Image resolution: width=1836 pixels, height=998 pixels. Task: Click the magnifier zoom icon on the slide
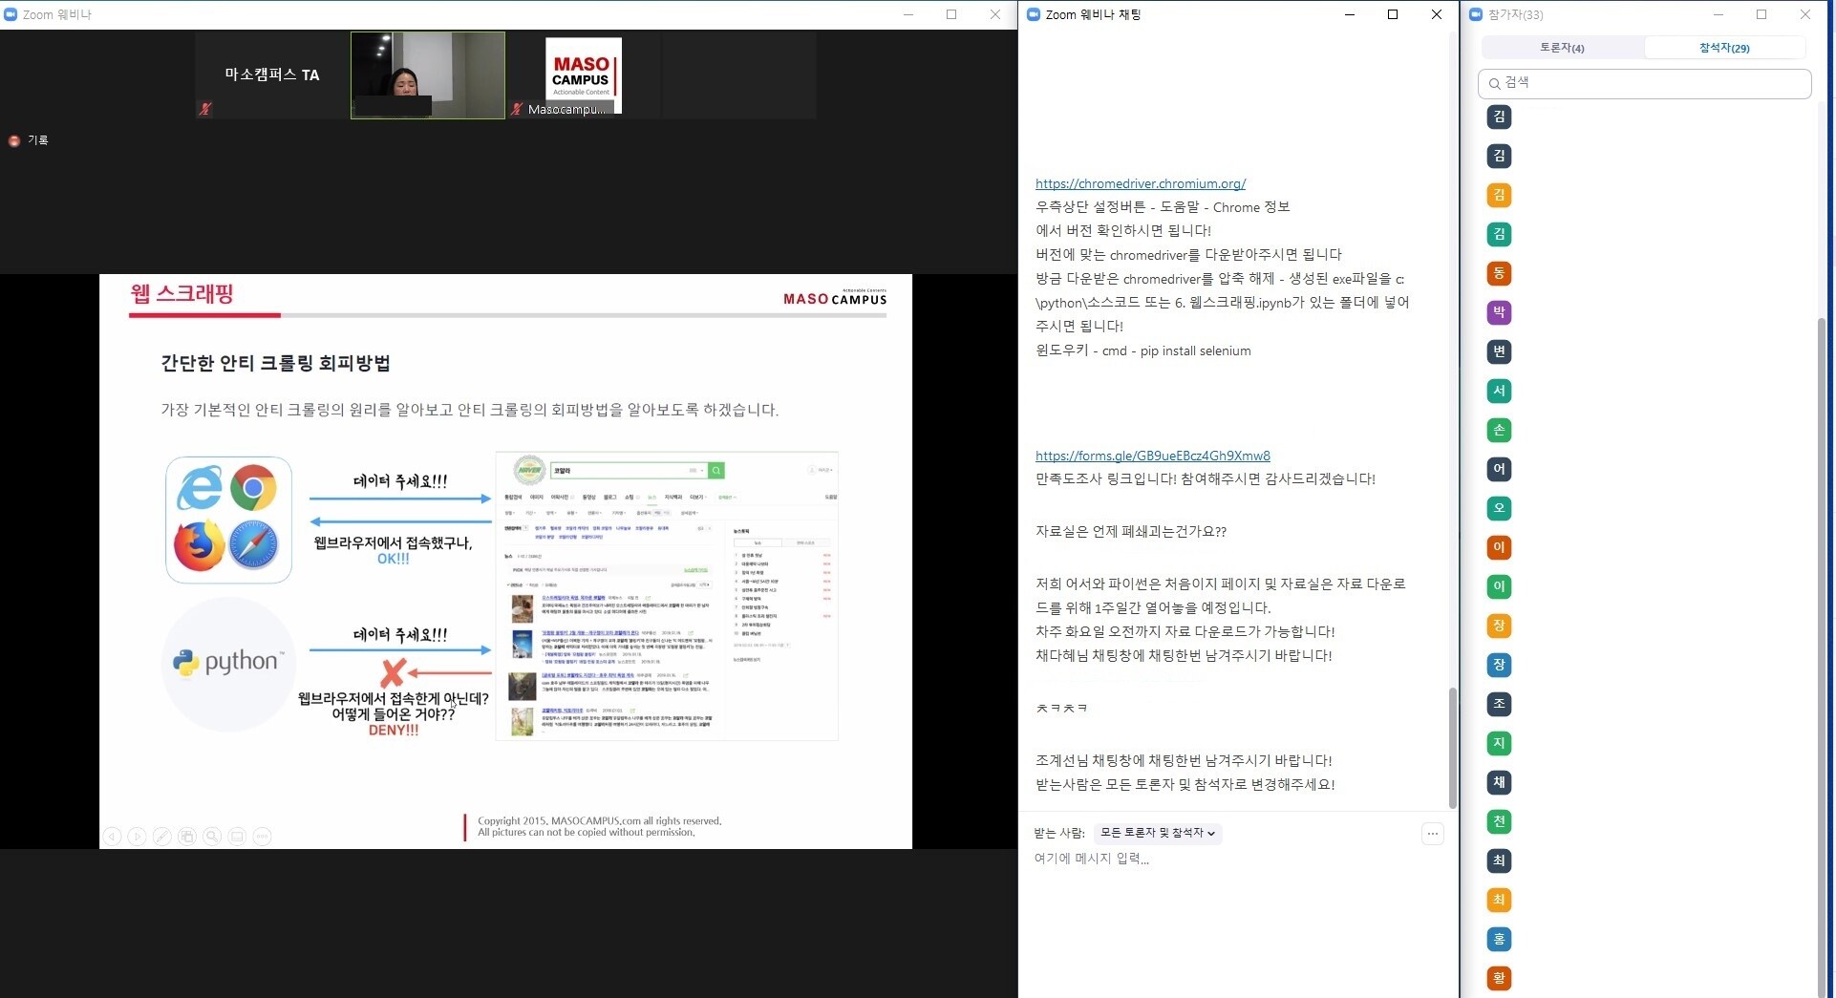pyautogui.click(x=212, y=837)
